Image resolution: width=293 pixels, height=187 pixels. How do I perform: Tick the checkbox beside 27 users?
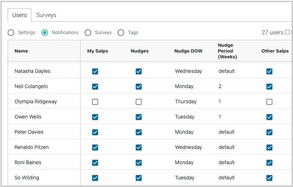coord(288,32)
